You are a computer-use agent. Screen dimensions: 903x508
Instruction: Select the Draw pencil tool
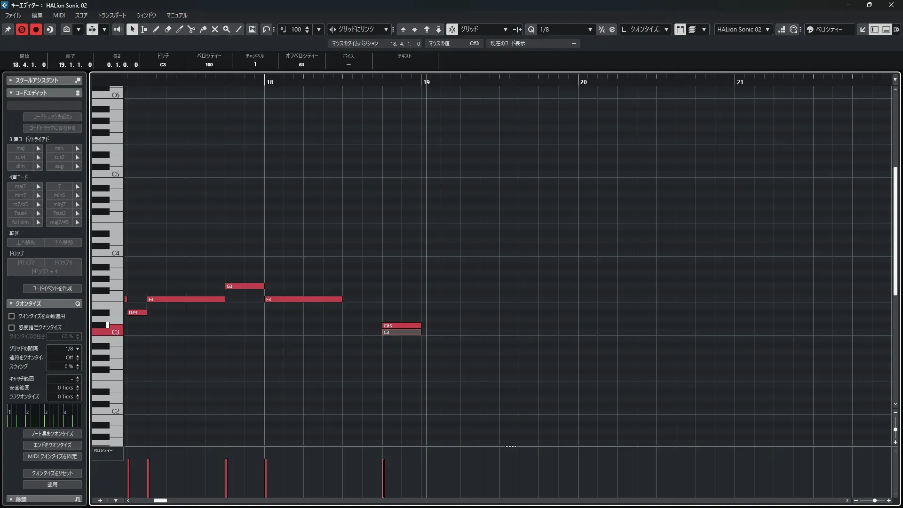pyautogui.click(x=156, y=29)
